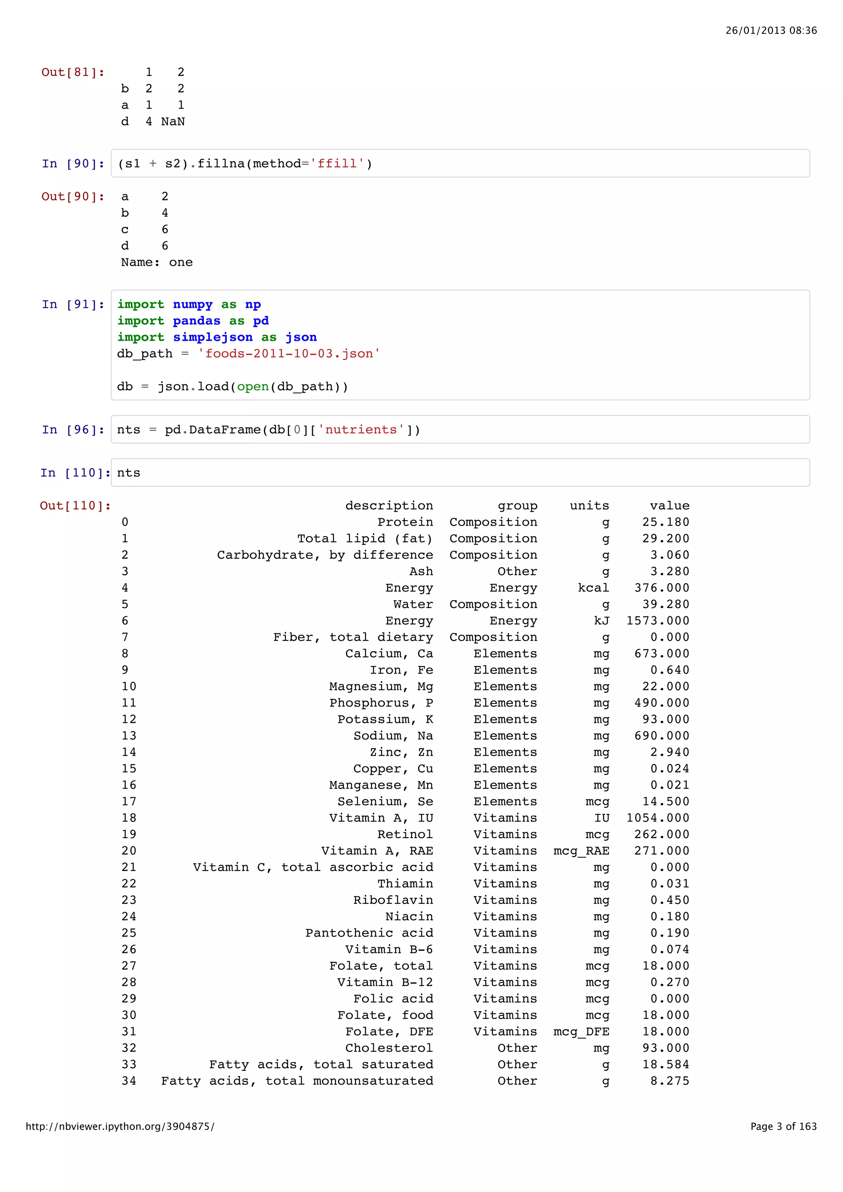Click the imports code cell In [91]
Image resolution: width=843 pixels, height=1192 pixels.
click(x=460, y=345)
